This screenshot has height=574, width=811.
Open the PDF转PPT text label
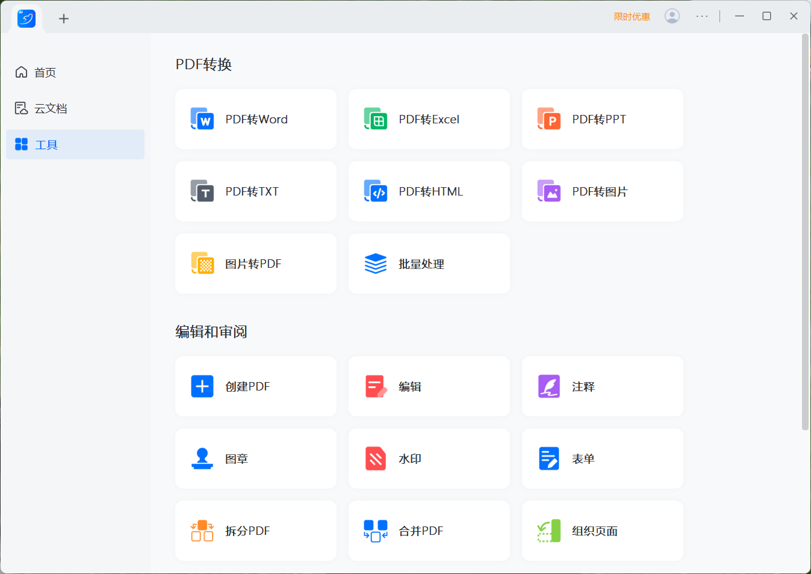(599, 119)
